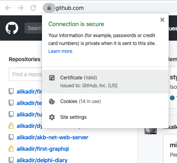177x163 pixels.
Task: Click github.com in the address bar
Action: [69, 8]
